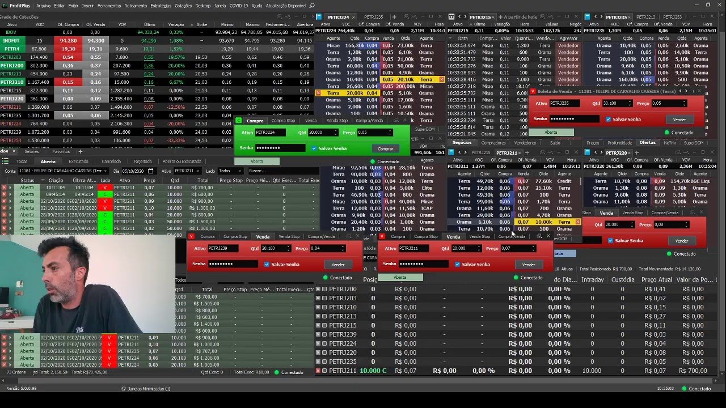Open the Estratégias menu
Image resolution: width=726 pixels, height=408 pixels.
161,6
